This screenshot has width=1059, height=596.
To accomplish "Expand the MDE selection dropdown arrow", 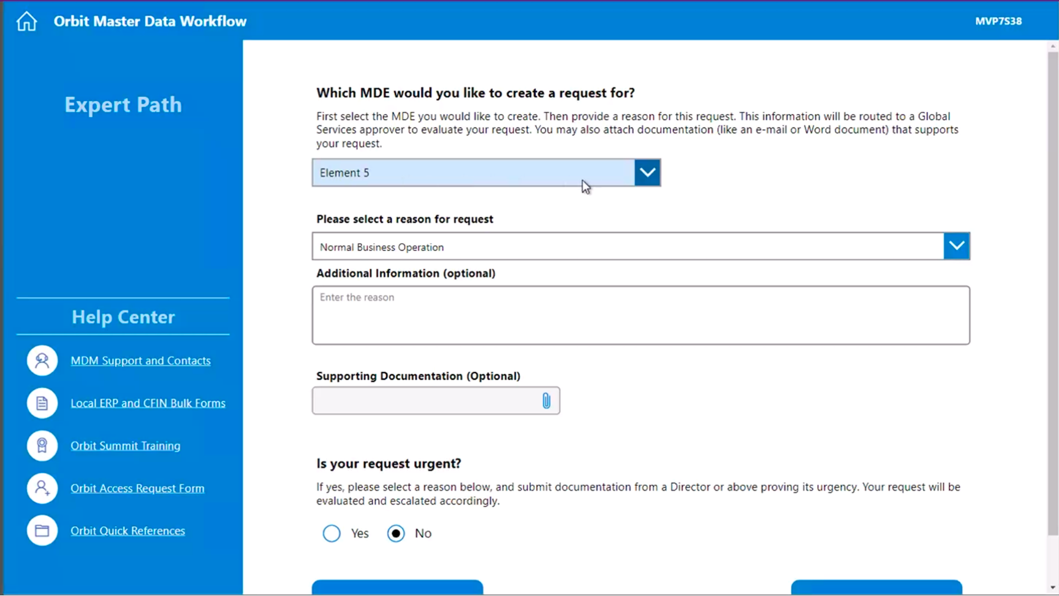I will point(647,173).
